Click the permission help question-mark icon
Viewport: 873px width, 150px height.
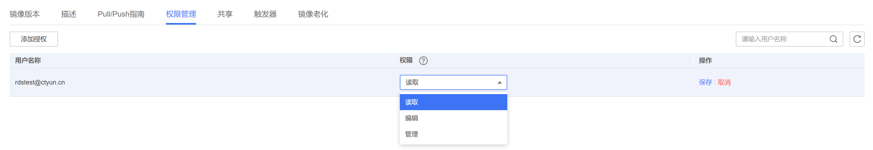423,61
